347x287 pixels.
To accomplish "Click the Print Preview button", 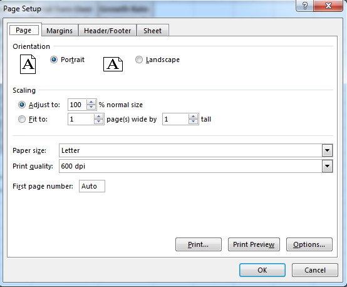I will coord(254,244).
